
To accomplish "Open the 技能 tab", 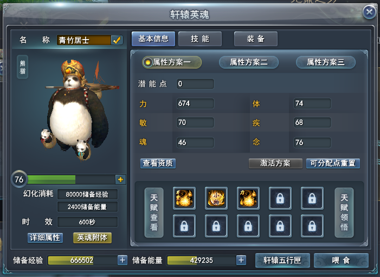I will [200, 39].
